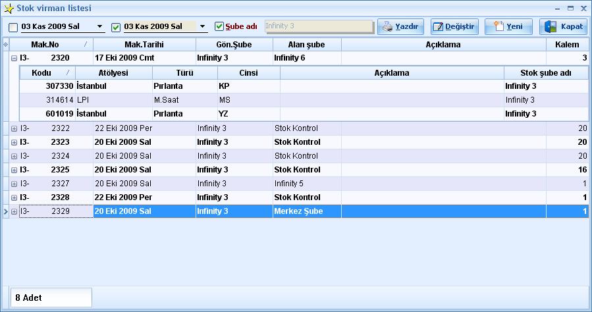Expand row I3- 2328

[14, 197]
